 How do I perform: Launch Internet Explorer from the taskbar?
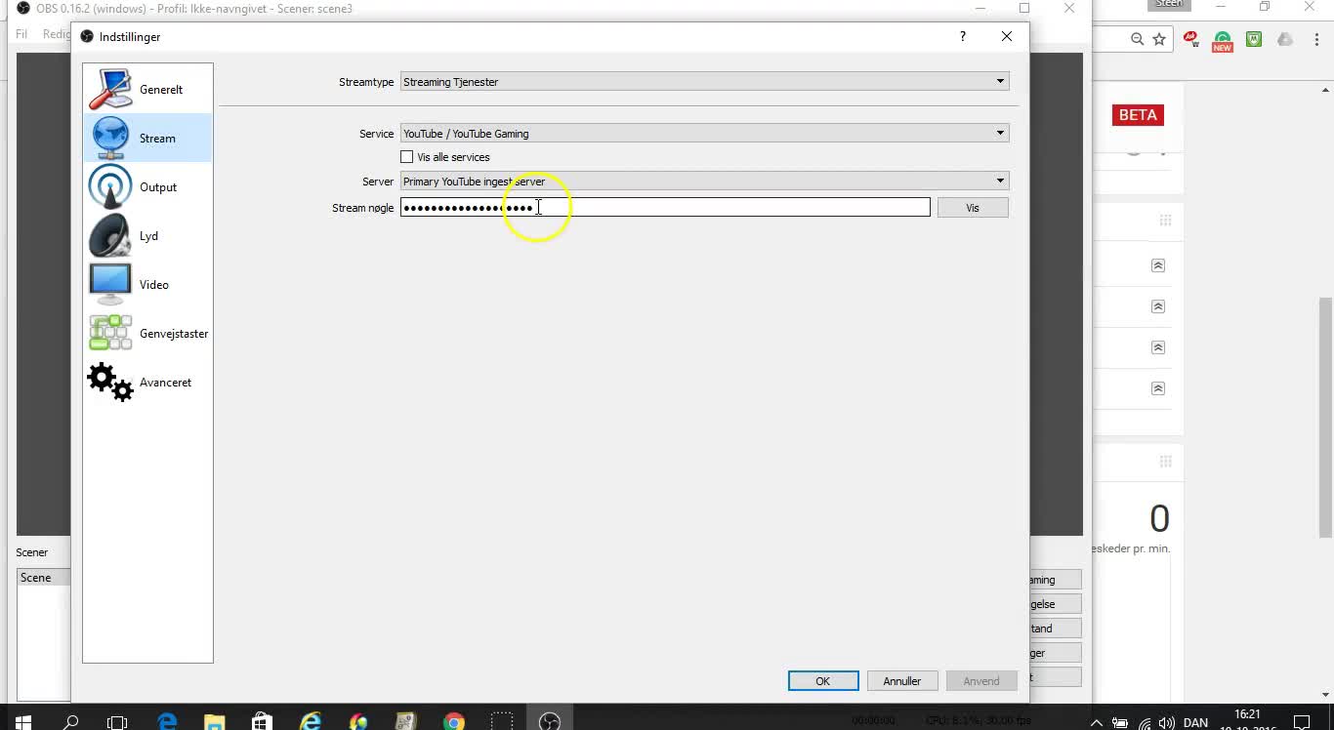point(311,722)
